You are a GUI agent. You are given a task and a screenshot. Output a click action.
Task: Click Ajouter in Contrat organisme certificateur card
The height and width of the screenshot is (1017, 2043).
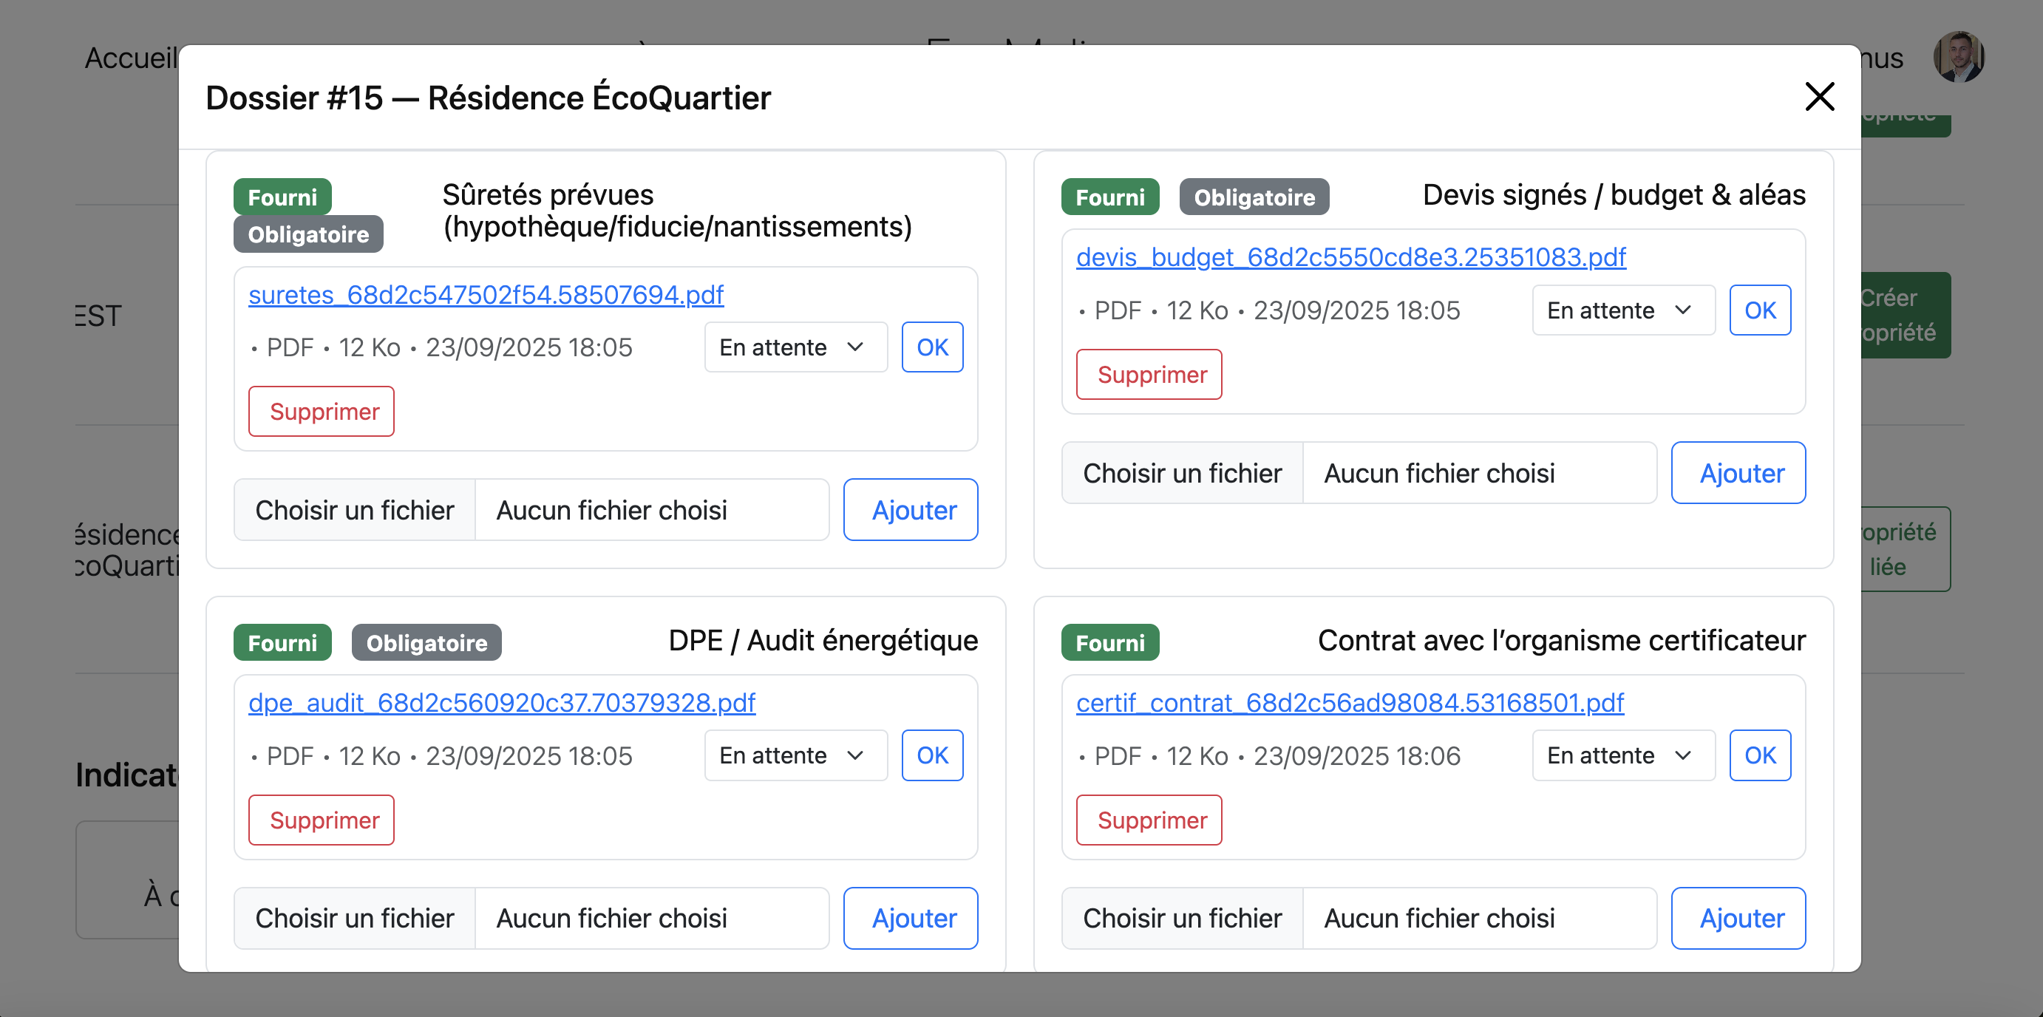click(x=1738, y=918)
